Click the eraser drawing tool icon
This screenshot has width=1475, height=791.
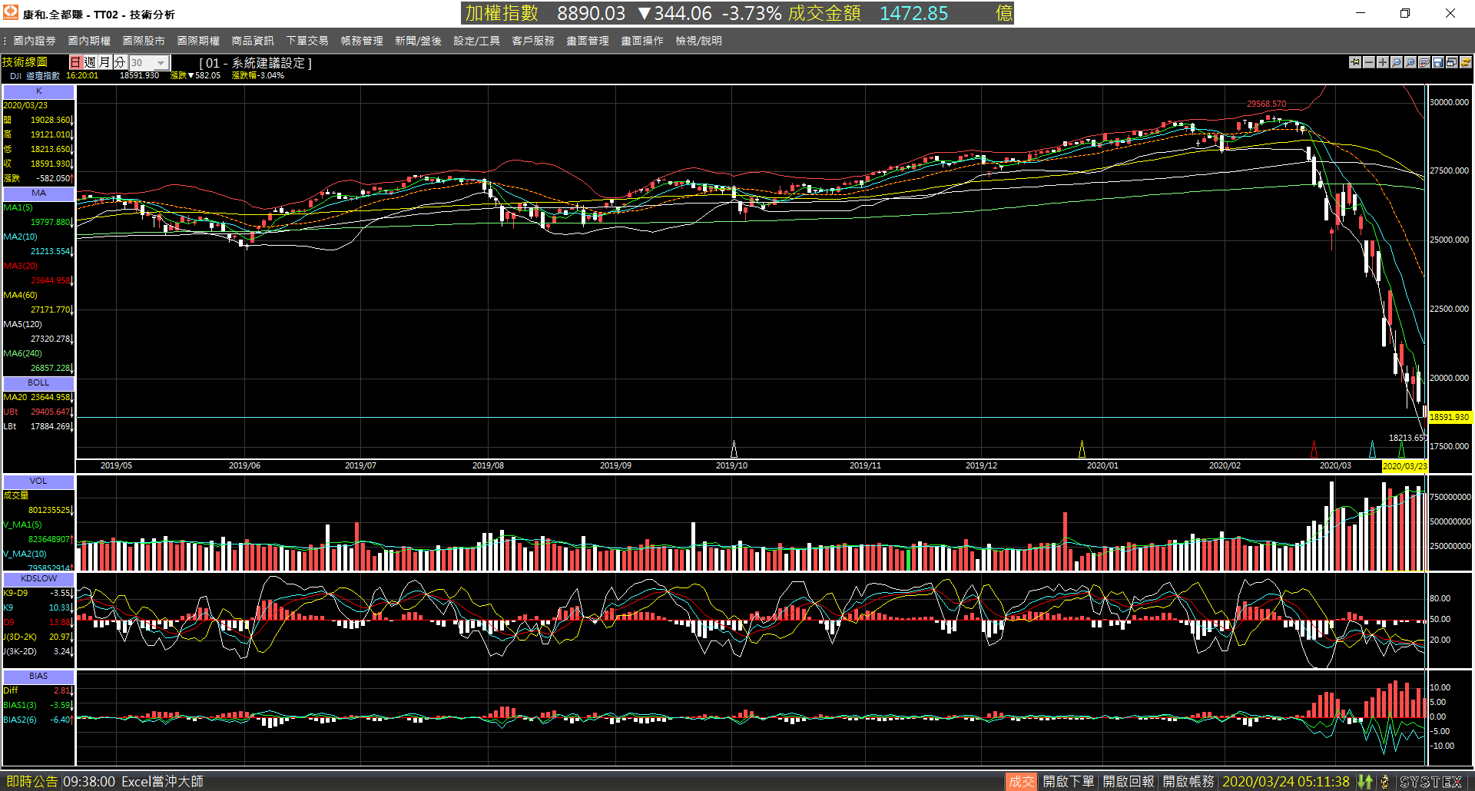point(1424,62)
